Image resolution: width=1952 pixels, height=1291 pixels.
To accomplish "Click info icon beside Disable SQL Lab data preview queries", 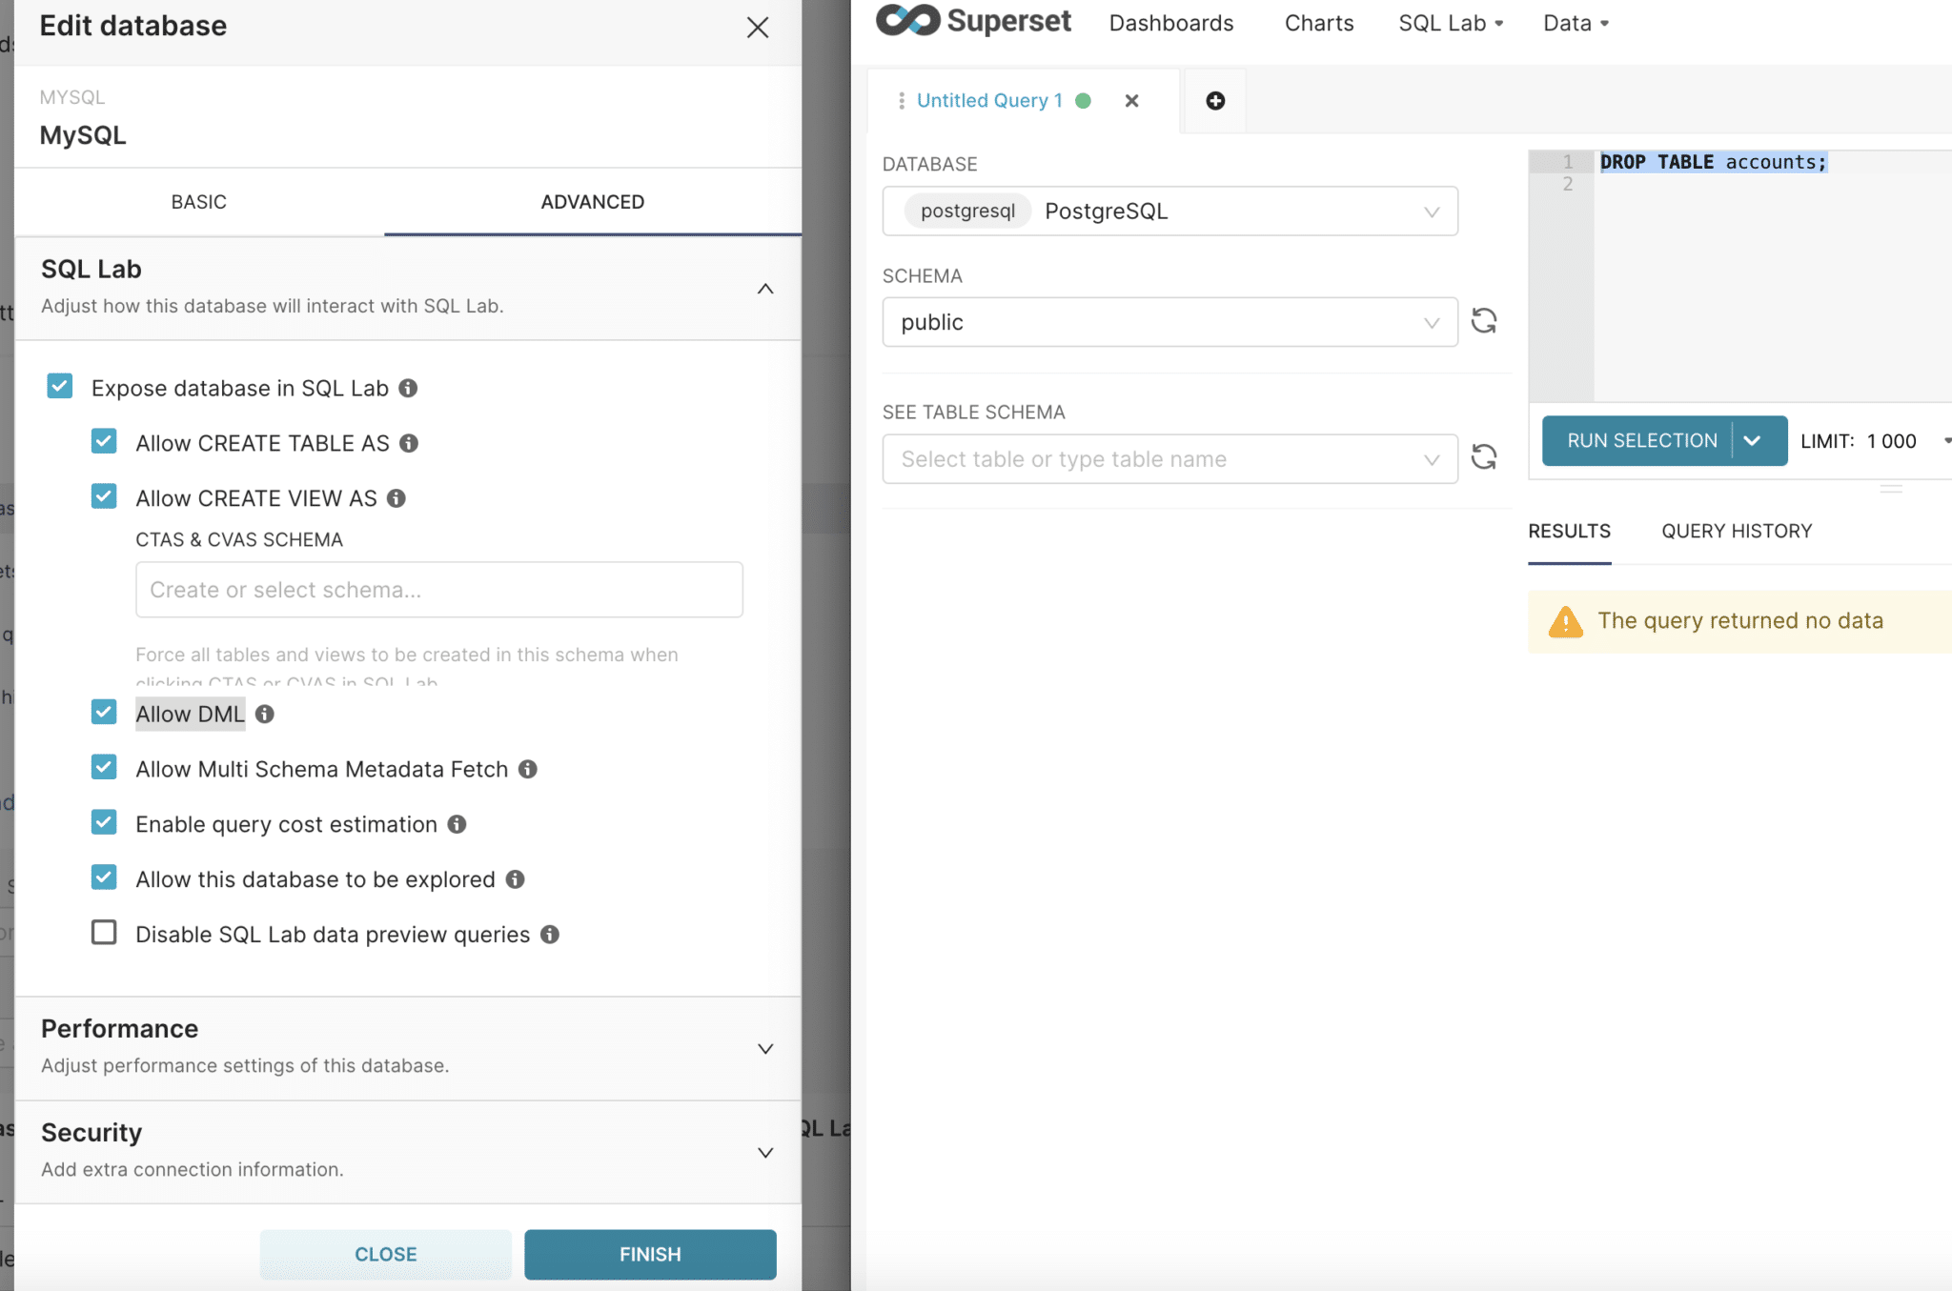I will tap(549, 935).
